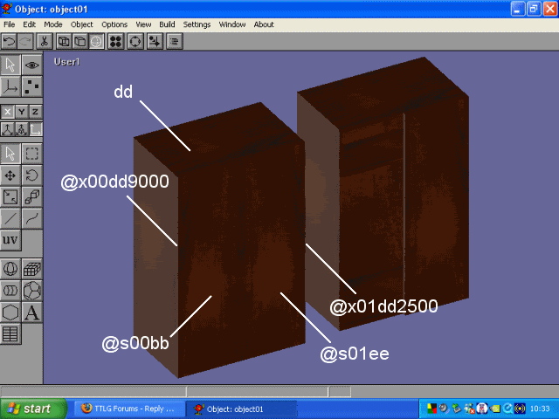The image size is (559, 419).
Task: Toggle the Y axis lock
Action: pos(22,112)
